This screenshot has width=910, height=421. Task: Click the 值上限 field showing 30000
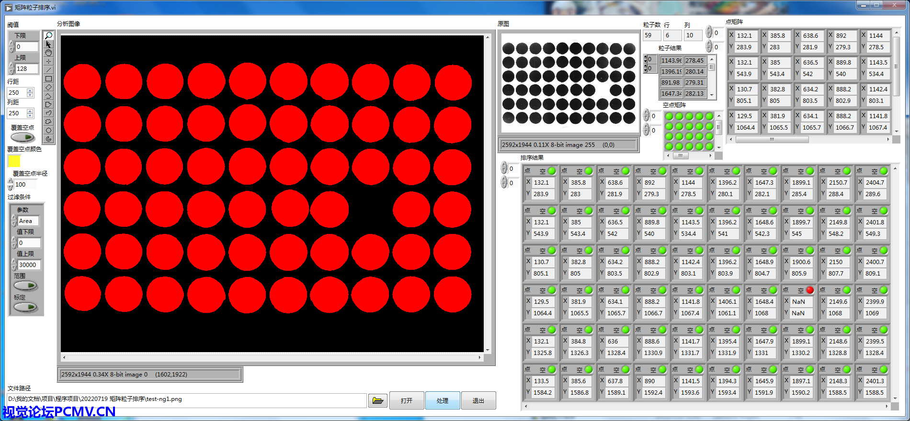point(29,265)
